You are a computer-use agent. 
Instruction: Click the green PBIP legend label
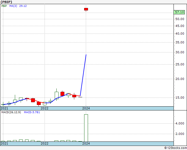click(x=4, y=6)
